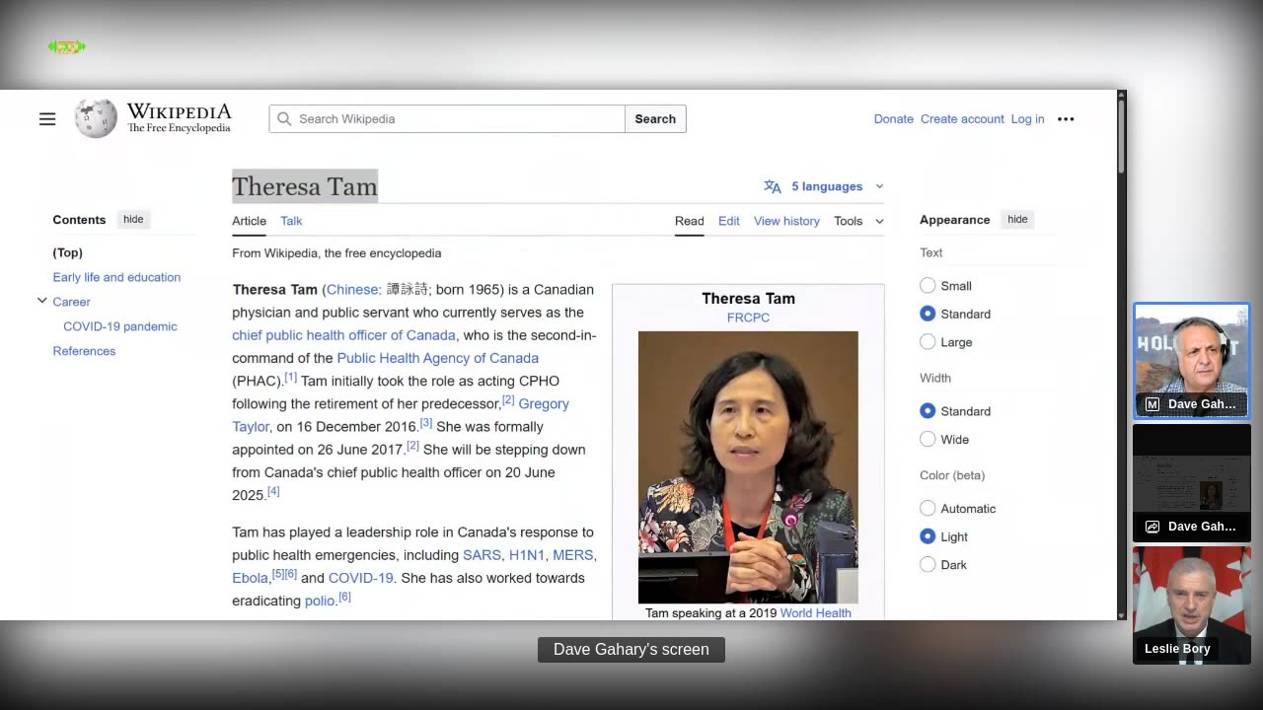Screen dimensions: 1263x710
Task: Open the Tools dropdown menu
Action: 858,221
